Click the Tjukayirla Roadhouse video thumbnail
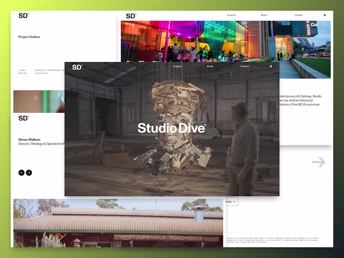The width and height of the screenshot is (344, 258). click(118, 223)
